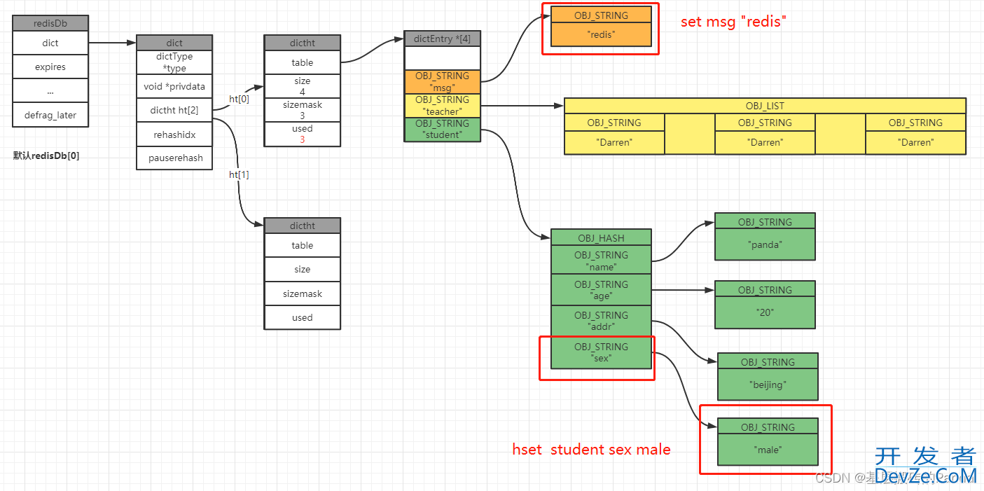The width and height of the screenshot is (984, 491).
Task: Select the "size 4" cell
Action: (302, 86)
